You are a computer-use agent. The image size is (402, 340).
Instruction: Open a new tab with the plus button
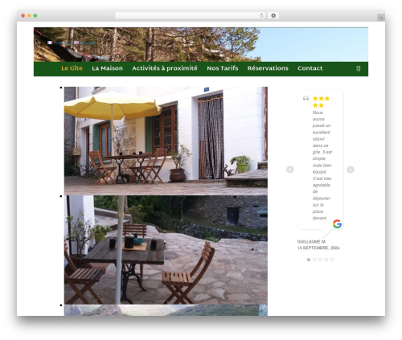381,18
